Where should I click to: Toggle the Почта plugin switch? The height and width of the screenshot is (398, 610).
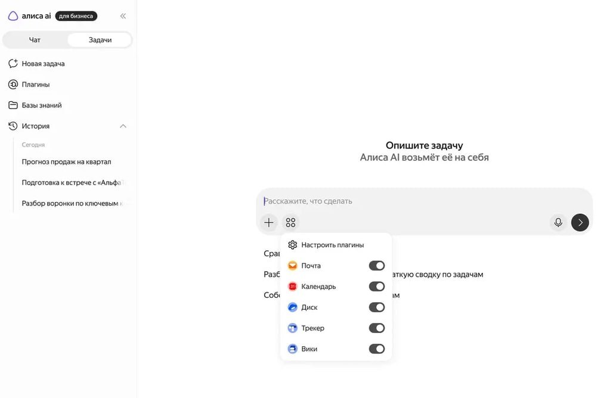coord(377,266)
